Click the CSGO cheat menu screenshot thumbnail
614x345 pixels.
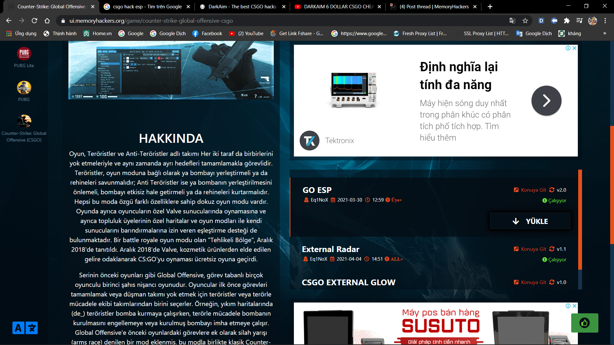pos(171,70)
